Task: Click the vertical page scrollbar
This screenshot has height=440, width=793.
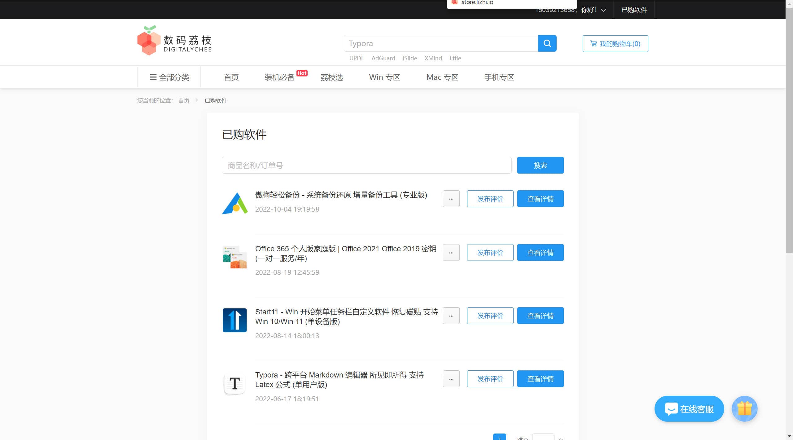Action: point(789,130)
